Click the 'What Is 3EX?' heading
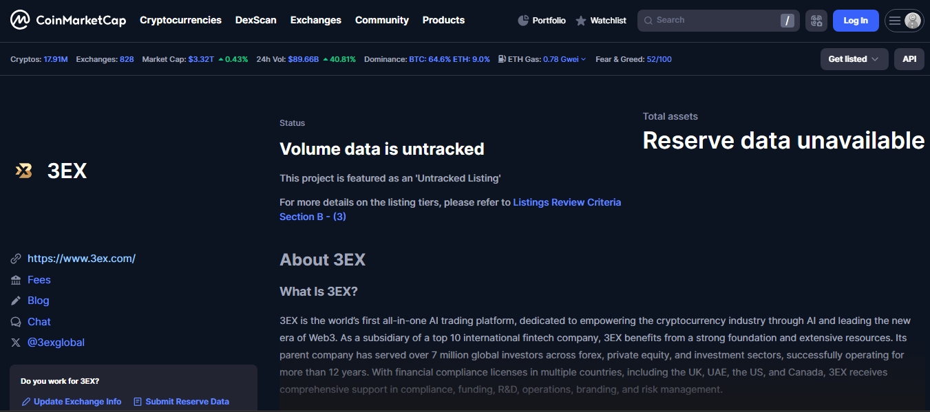 click(x=319, y=292)
